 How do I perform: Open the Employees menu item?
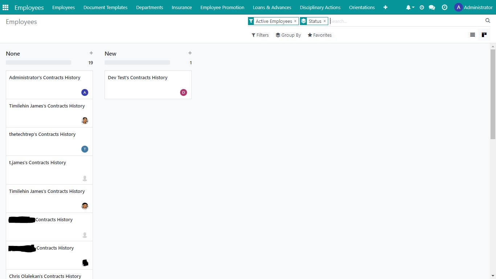click(64, 7)
